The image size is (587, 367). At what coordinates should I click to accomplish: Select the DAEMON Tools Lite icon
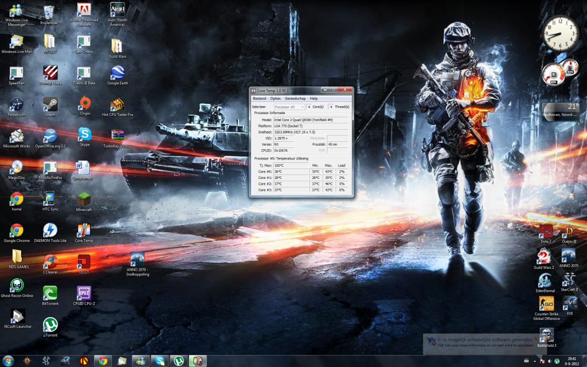pos(50,233)
